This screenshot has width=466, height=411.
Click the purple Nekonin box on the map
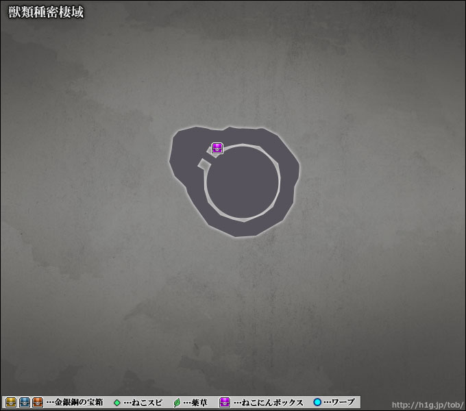pyautogui.click(x=217, y=148)
